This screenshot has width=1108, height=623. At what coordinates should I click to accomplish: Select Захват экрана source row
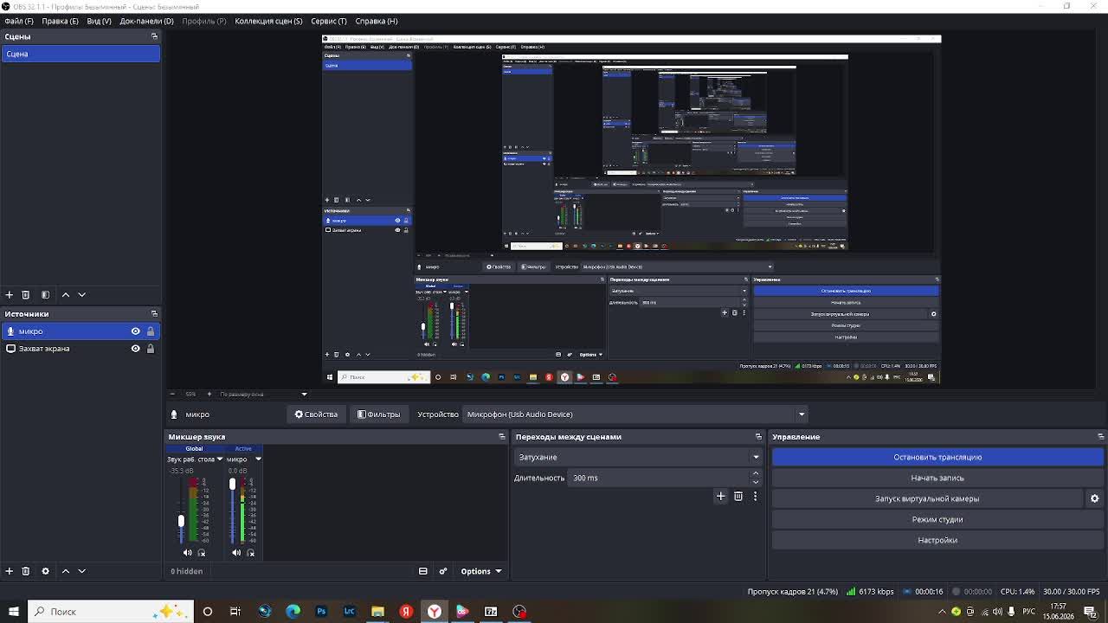[80, 349]
